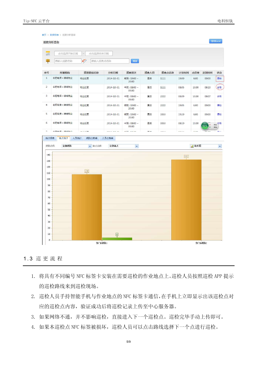The width and height of the screenshot is (258, 365).
Task: Select the 地点统计 tab
Action: point(64,138)
